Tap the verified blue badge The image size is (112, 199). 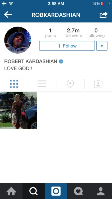pos(61,62)
